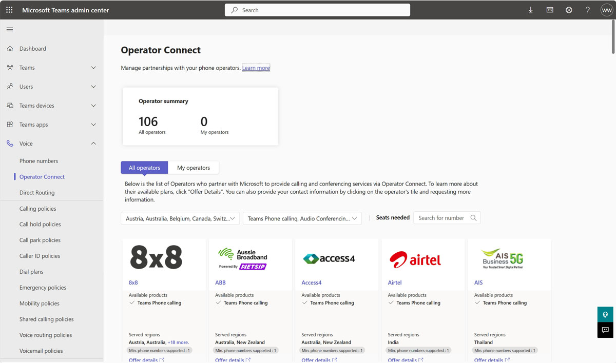This screenshot has width=616, height=363.
Task: Click the +18 more regions link
Action: point(178,342)
